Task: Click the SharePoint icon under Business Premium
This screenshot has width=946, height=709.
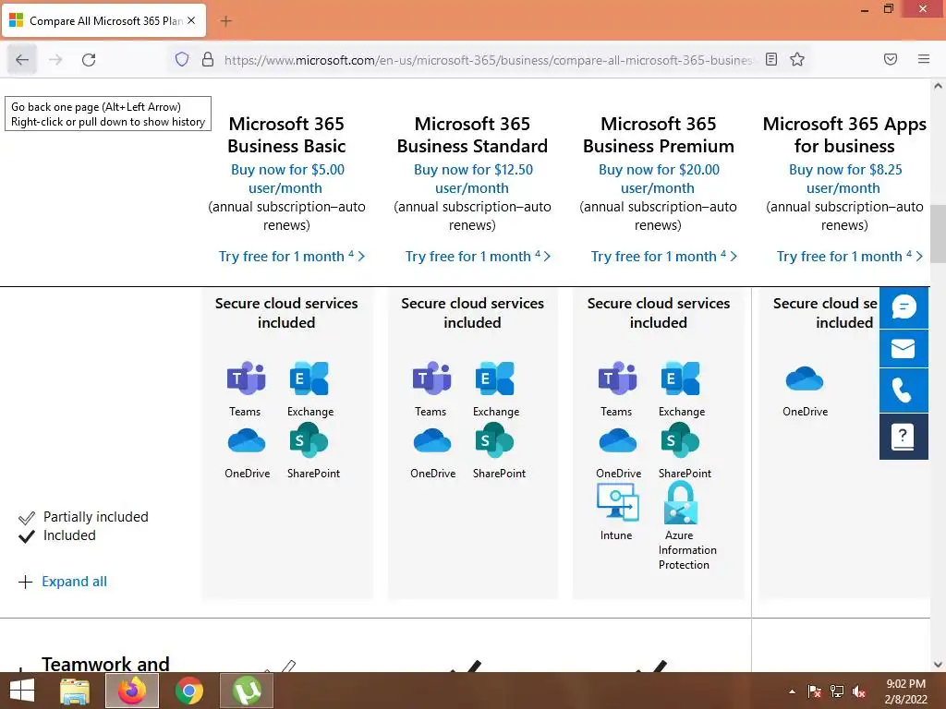Action: point(681,439)
